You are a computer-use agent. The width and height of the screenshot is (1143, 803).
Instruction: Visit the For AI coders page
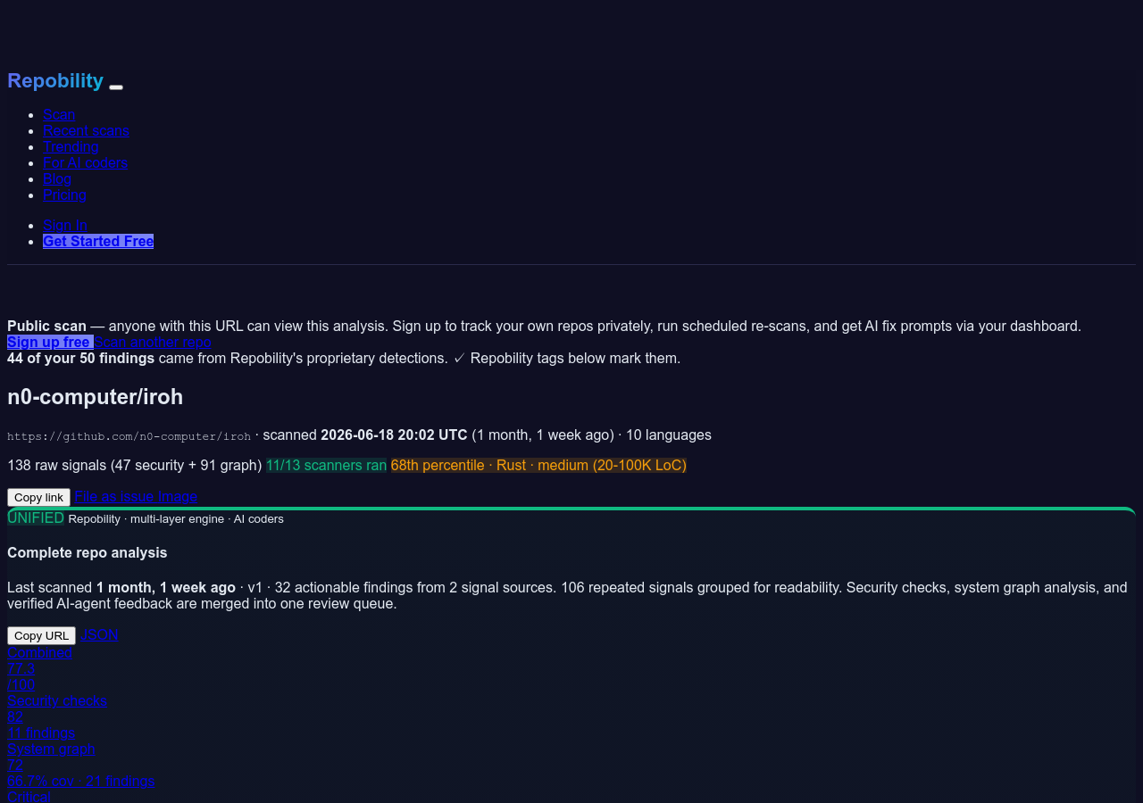[x=85, y=162]
